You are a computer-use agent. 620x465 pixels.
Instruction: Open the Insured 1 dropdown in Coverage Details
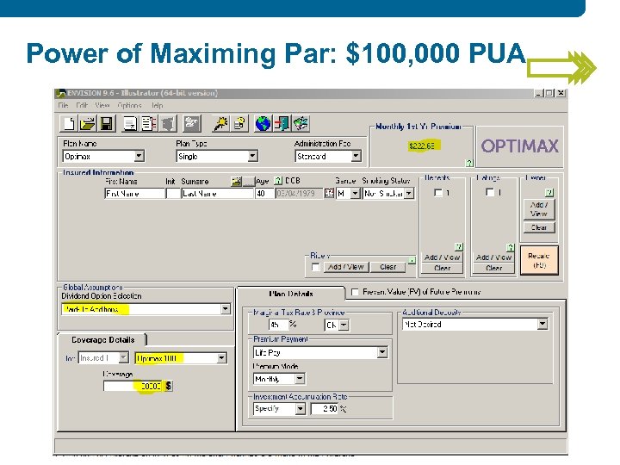coord(123,358)
